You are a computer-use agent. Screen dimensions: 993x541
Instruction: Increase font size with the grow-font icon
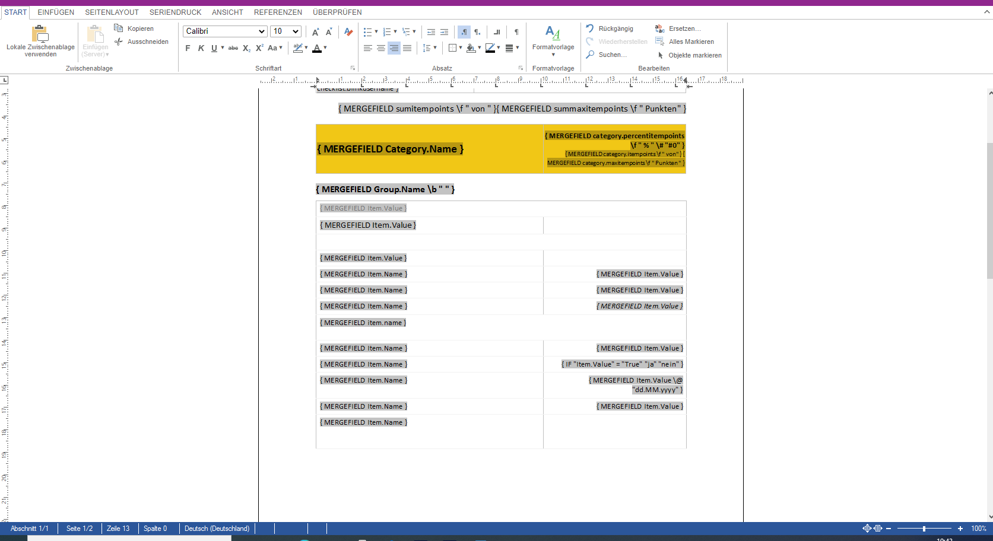(316, 31)
